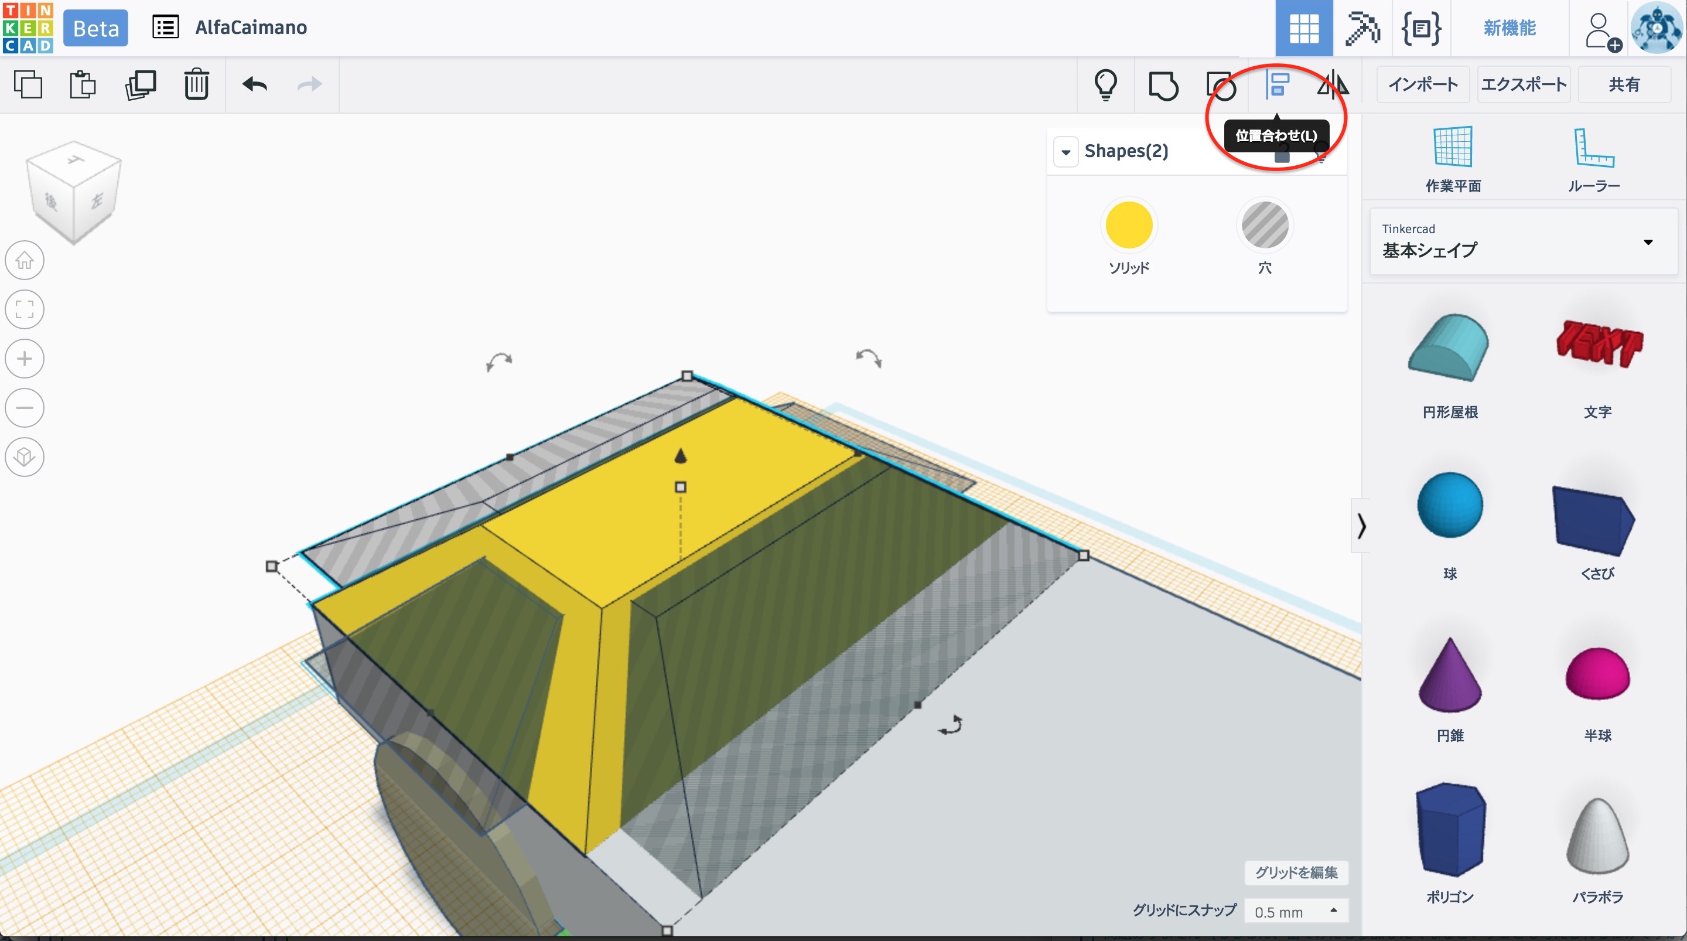Click the Duplicate and repeat icon
The height and width of the screenshot is (941, 1687).
140,84
